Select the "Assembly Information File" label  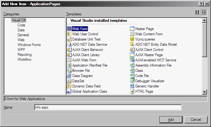(153, 65)
